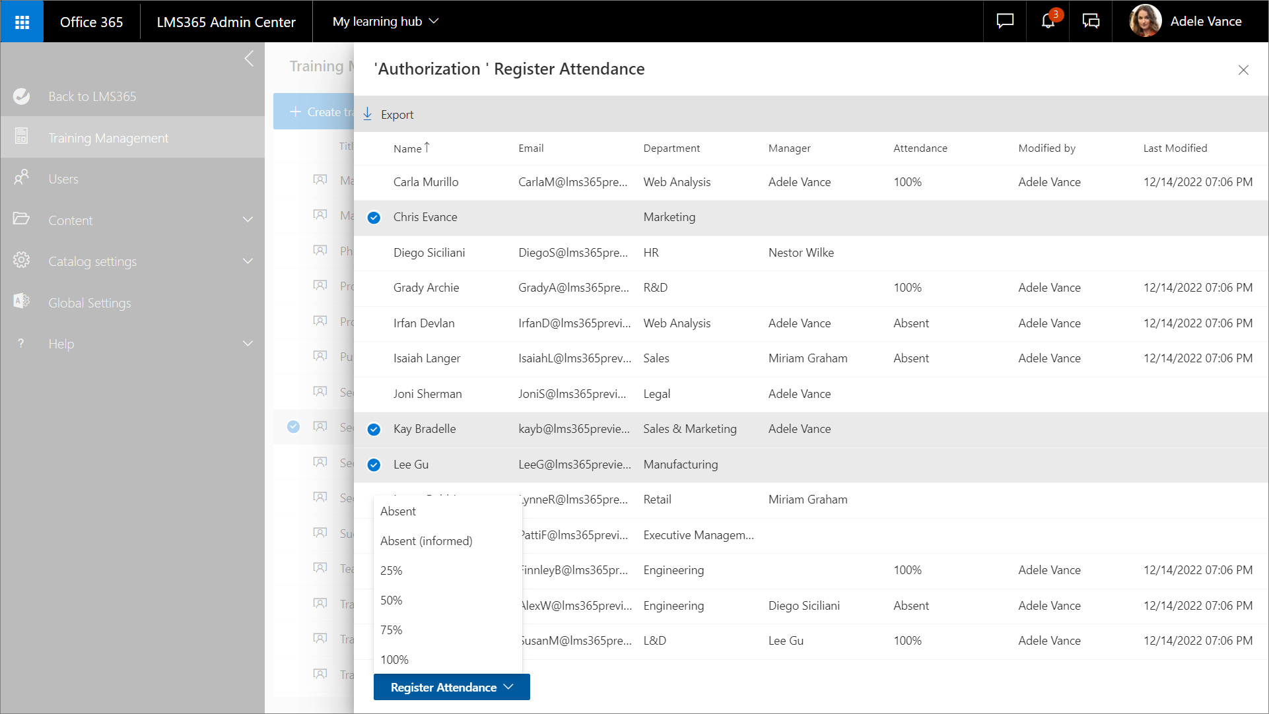The image size is (1269, 714).
Task: Click Adele Vance profile picture
Action: [x=1146, y=21]
